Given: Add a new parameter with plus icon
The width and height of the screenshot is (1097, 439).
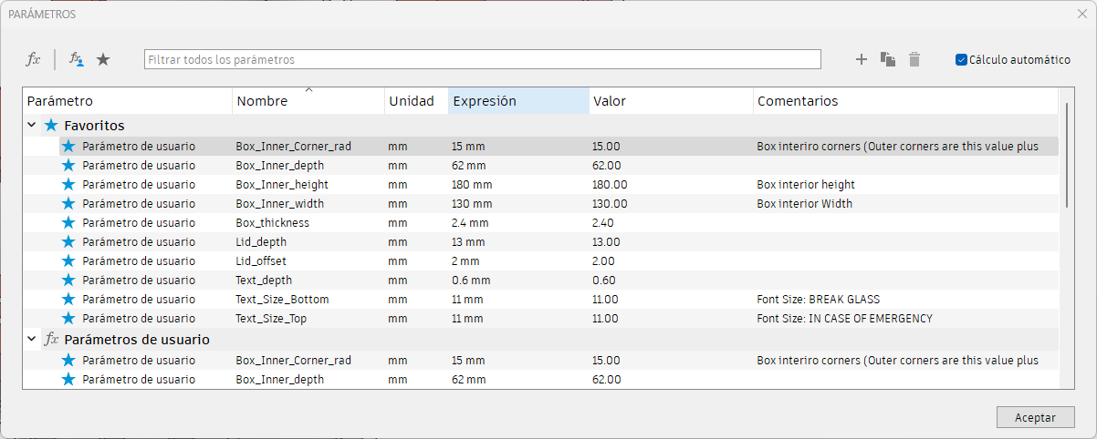Looking at the screenshot, I should pyautogui.click(x=861, y=59).
